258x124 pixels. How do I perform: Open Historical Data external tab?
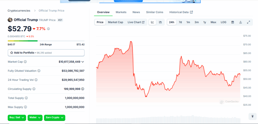click(181, 12)
